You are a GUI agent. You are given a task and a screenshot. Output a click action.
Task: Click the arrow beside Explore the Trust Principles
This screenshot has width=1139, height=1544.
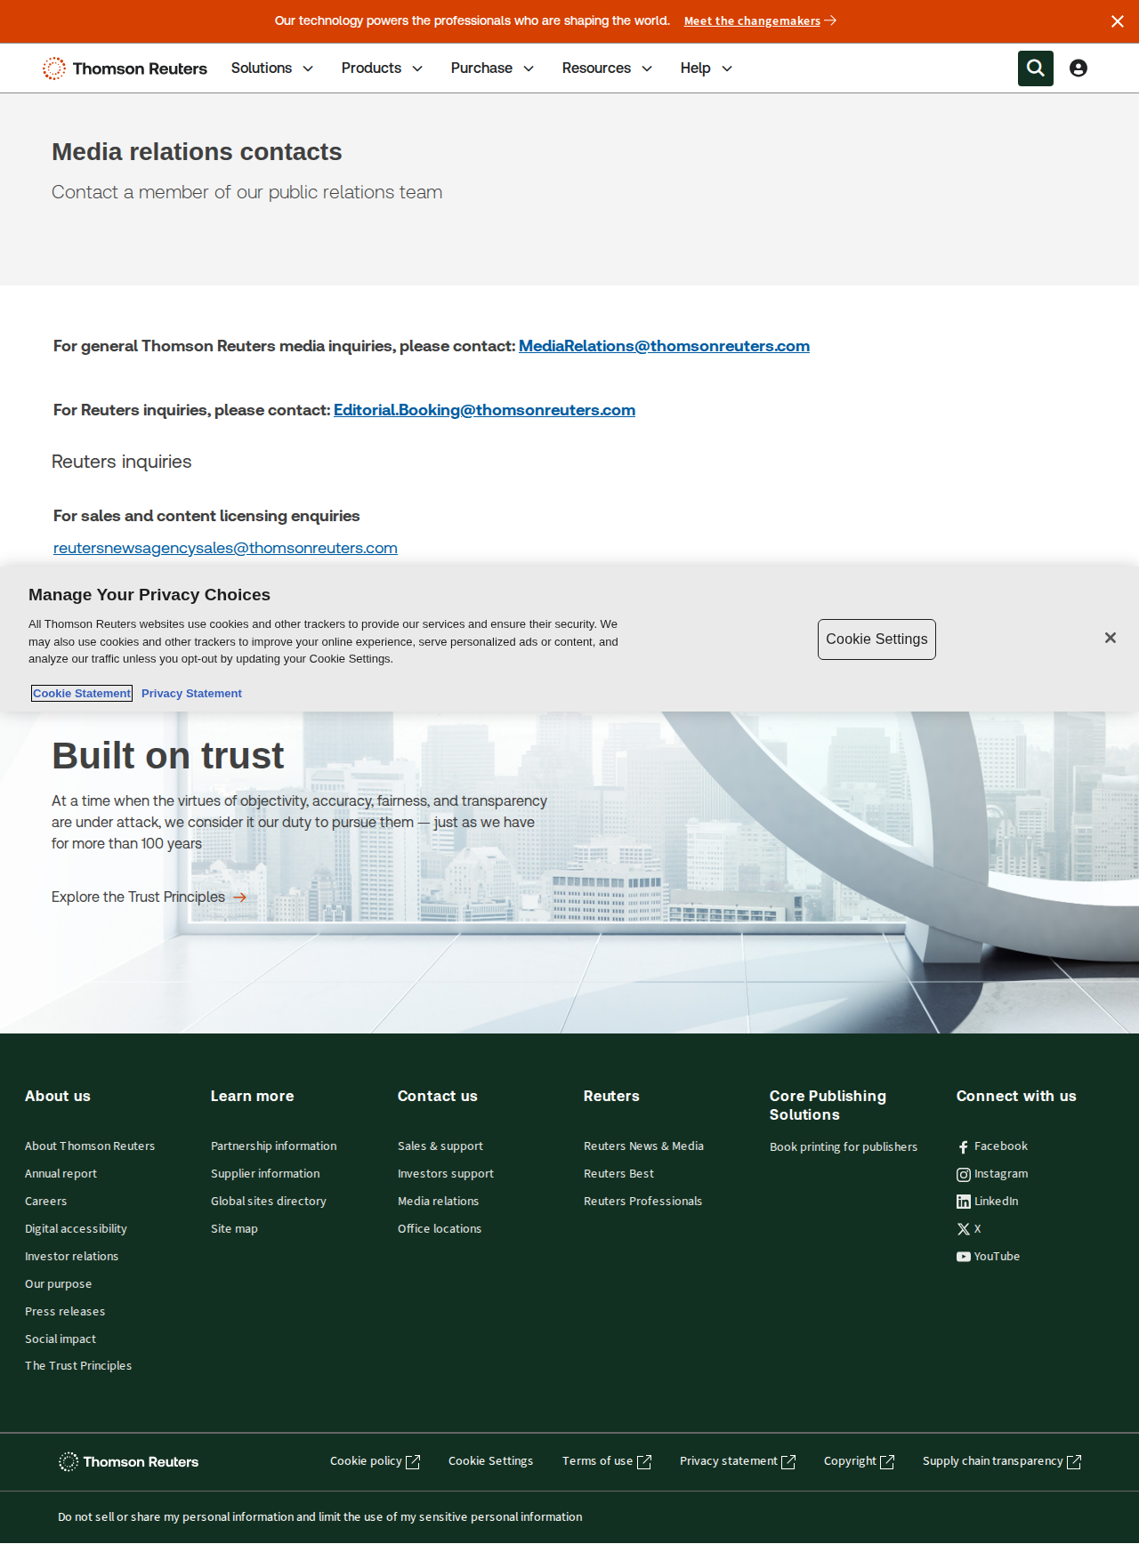[239, 897]
